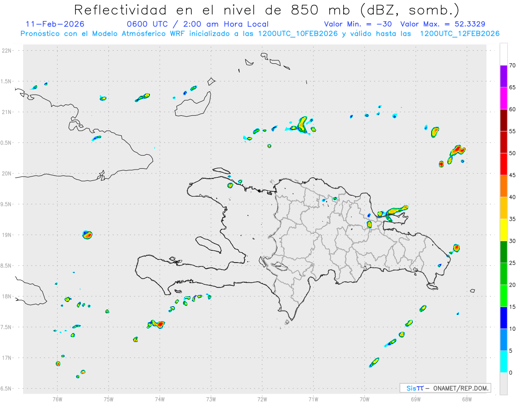Viewport: 524px width, 405px height.
Task: Select the date text '11-Feb-2026'
Action: pyautogui.click(x=55, y=24)
